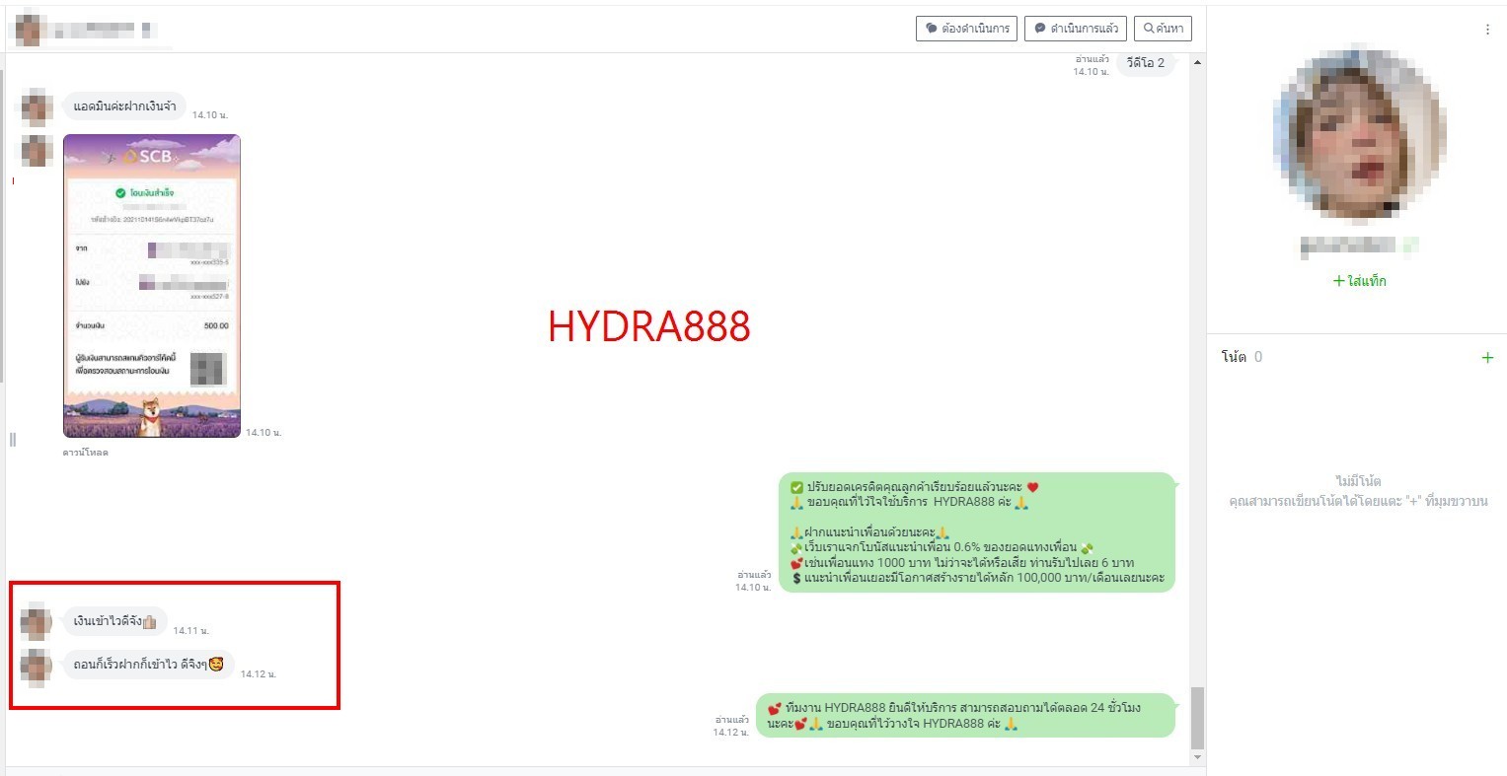Click the sender avatar beside SCB slip

(x=37, y=151)
